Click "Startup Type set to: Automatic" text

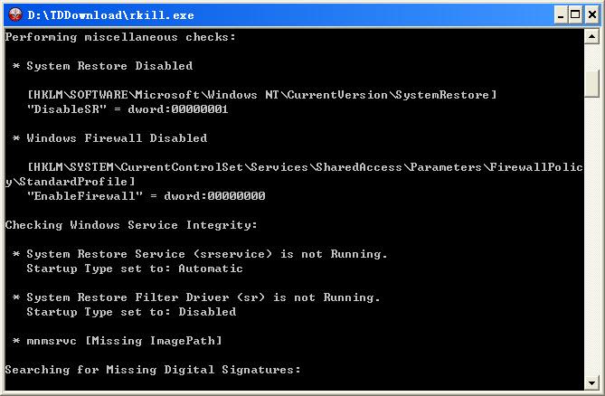tap(135, 269)
